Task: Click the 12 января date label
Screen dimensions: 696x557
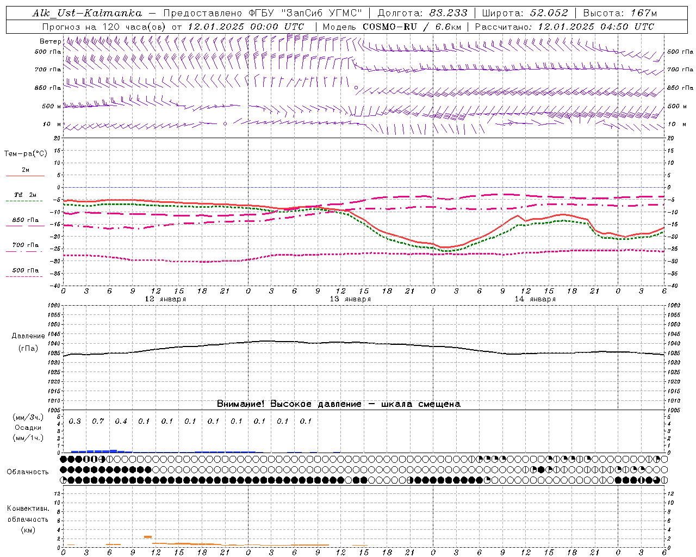Action: point(165,299)
